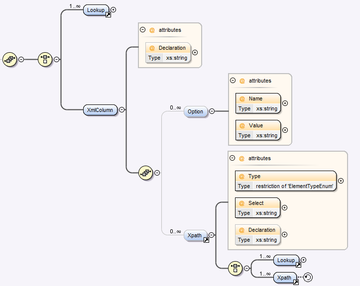
Task: Click the choice compositor icon under Xpath
Action: tap(236, 268)
